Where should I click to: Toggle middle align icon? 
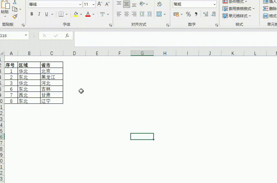[127, 4]
